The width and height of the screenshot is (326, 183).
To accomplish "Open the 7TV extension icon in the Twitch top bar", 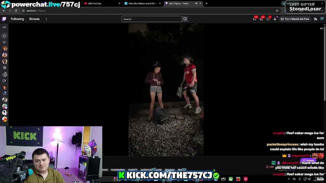I will click(315, 19).
